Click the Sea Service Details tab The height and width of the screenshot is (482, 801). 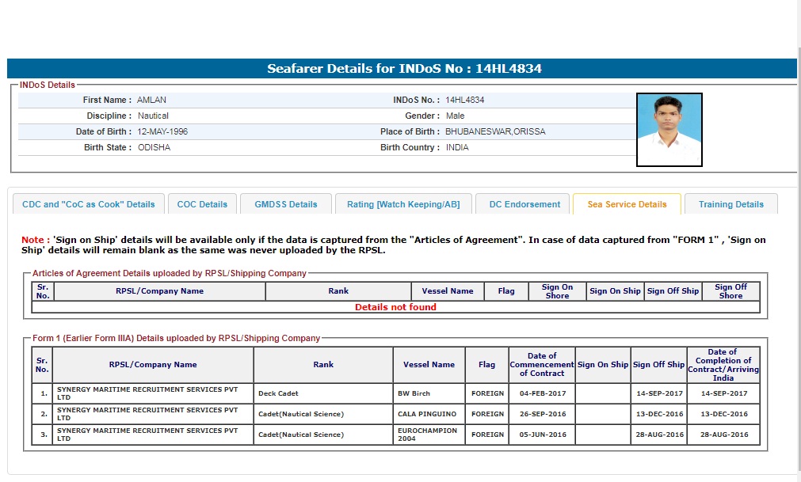(x=627, y=204)
